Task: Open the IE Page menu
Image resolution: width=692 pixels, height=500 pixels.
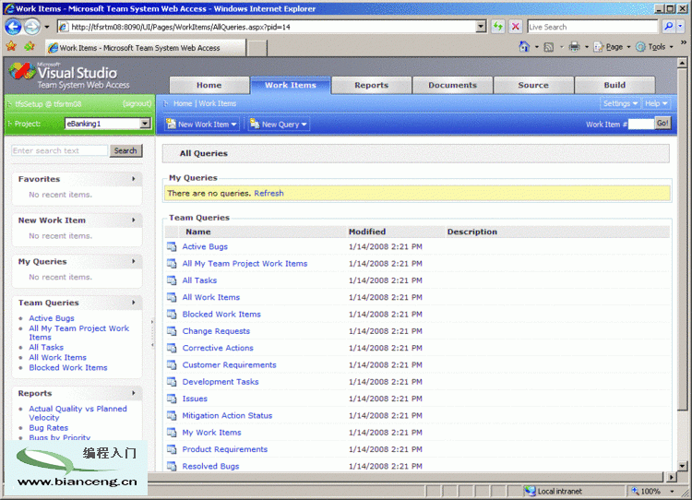Action: point(612,47)
